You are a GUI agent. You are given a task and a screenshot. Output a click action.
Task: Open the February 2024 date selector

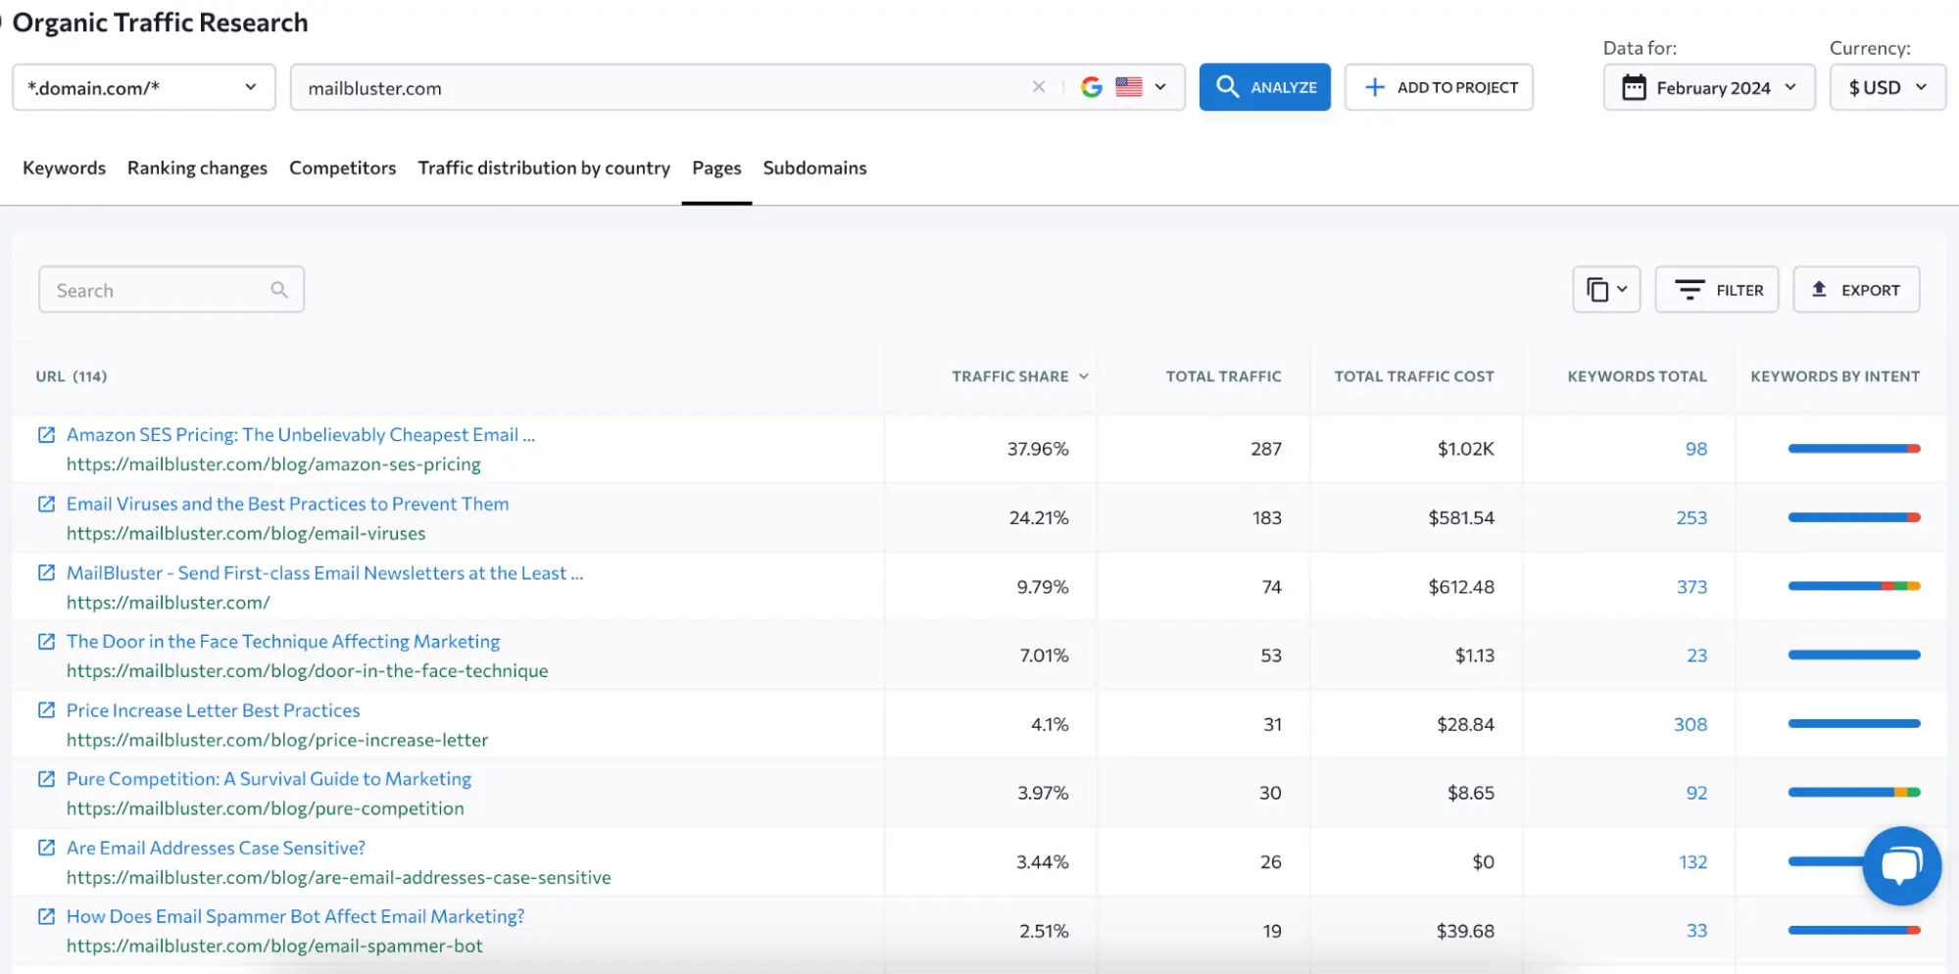point(1709,87)
